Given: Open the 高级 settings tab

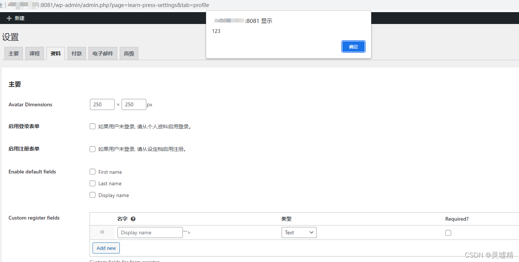Looking at the screenshot, I should [129, 53].
